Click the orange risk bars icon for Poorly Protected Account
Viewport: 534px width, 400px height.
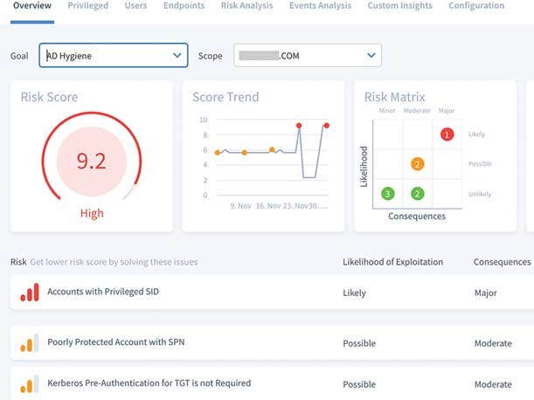pos(29,343)
